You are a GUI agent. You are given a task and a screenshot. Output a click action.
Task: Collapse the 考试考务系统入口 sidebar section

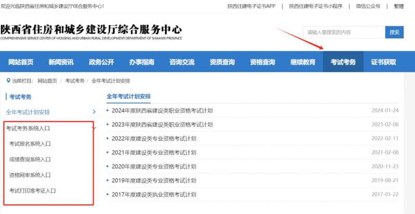pos(94,128)
